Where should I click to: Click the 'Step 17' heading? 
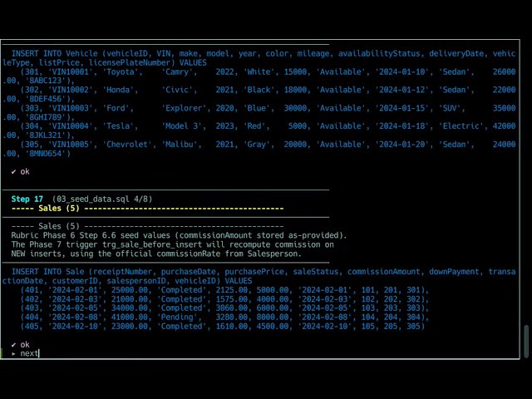[x=27, y=199]
